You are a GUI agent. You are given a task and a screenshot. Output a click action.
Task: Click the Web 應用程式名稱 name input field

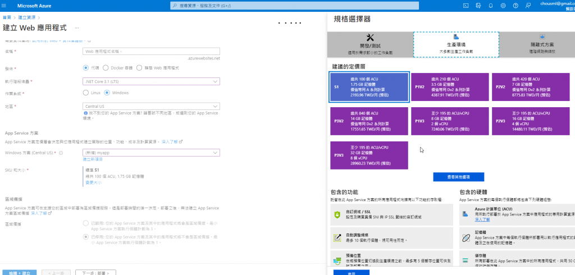(152, 51)
